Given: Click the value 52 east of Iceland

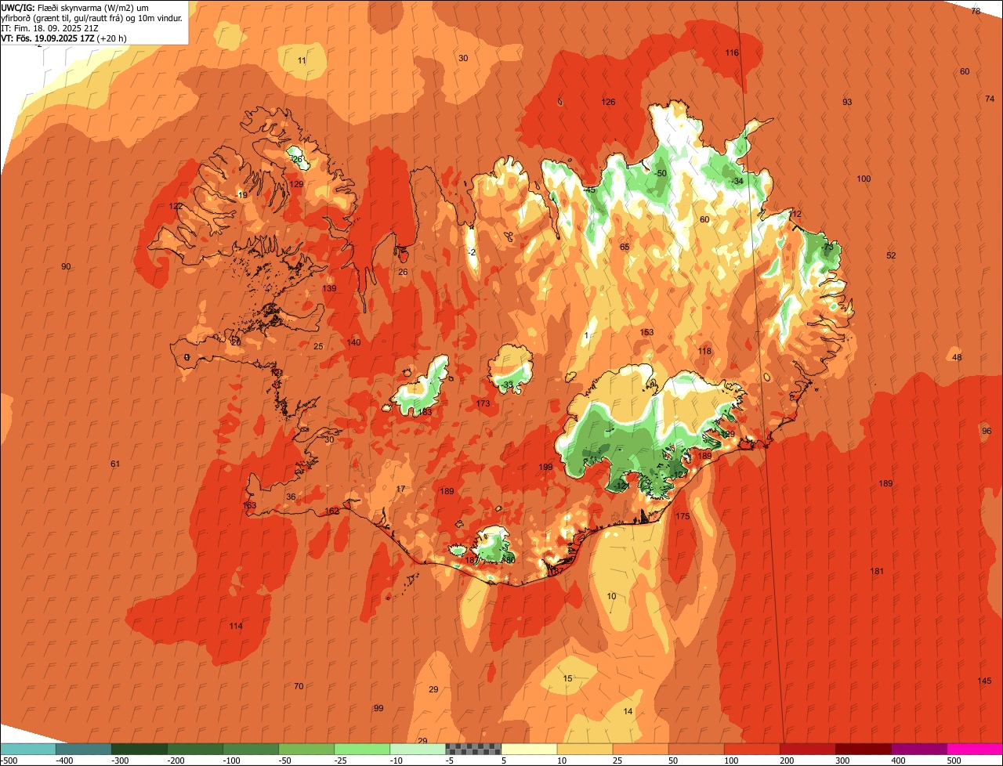Looking at the screenshot, I should pyautogui.click(x=891, y=256).
